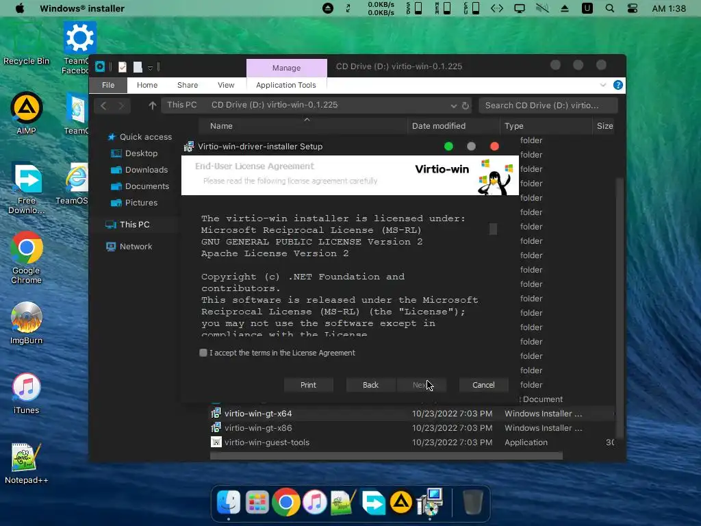Launch Notepad++ from the dock

344,502
